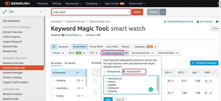Open the Advanced filters dropdown
This screenshot has height=101, width=221.
tap(168, 53)
